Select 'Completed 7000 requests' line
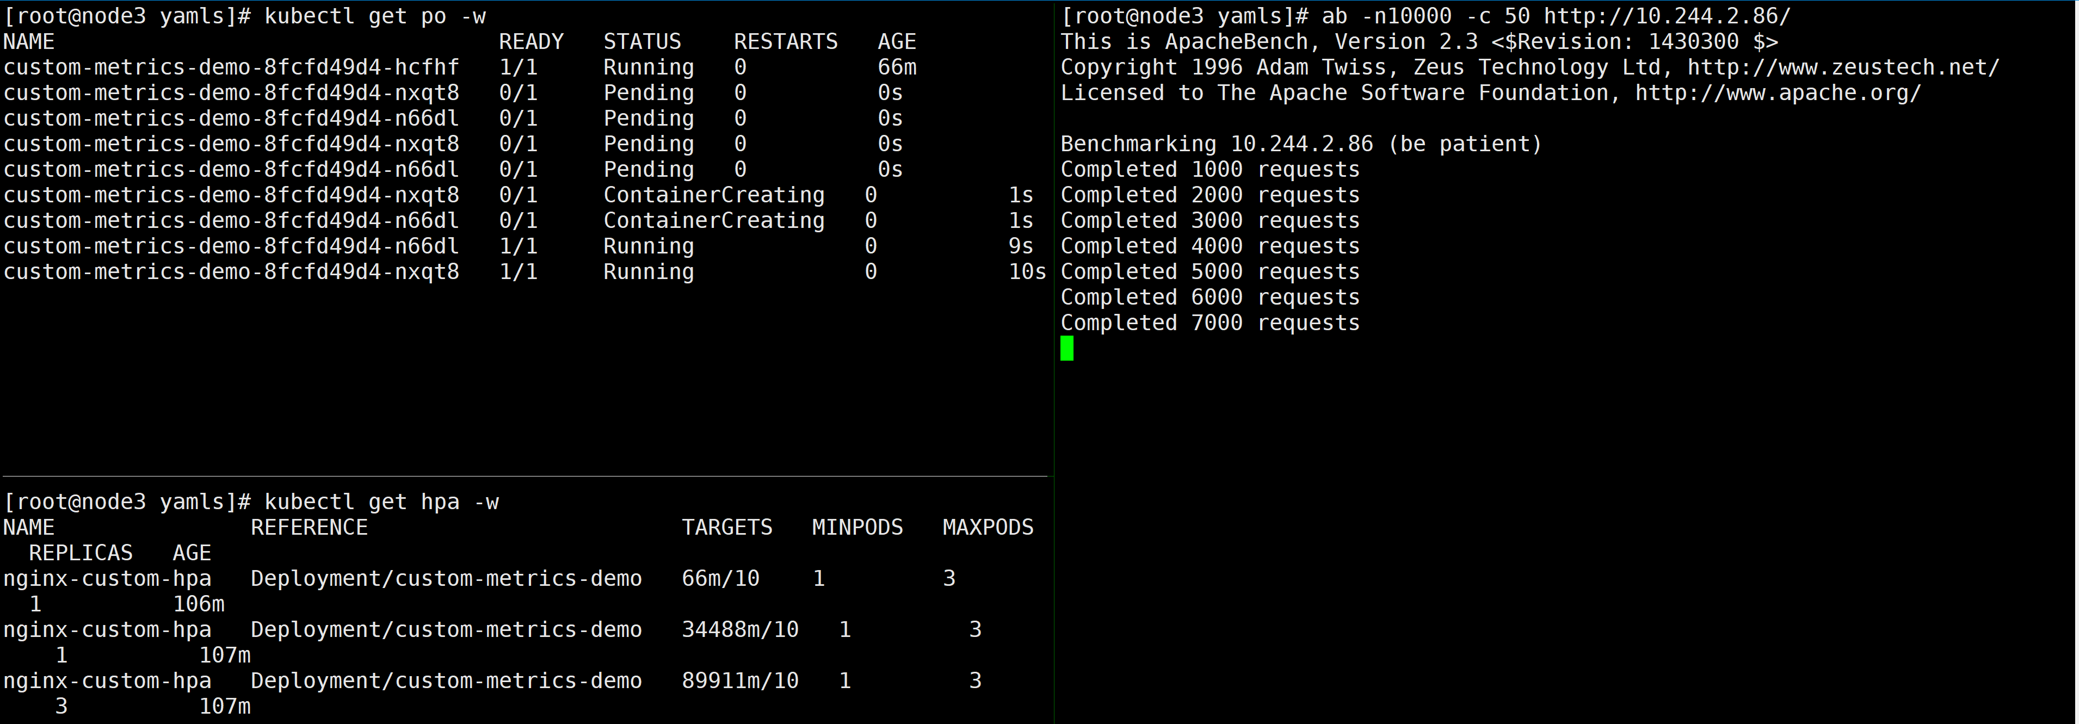 point(1211,323)
